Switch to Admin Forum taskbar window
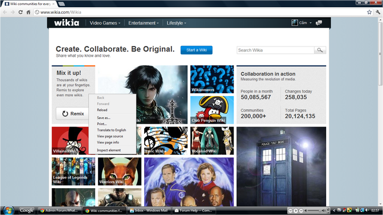This screenshot has width=383, height=215. click(59, 210)
